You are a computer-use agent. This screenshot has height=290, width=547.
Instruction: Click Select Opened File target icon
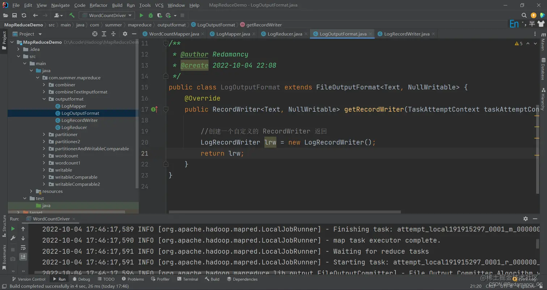tap(95, 34)
